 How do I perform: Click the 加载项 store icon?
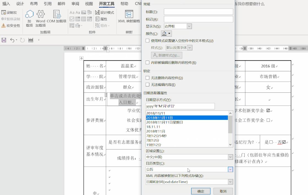(29, 17)
